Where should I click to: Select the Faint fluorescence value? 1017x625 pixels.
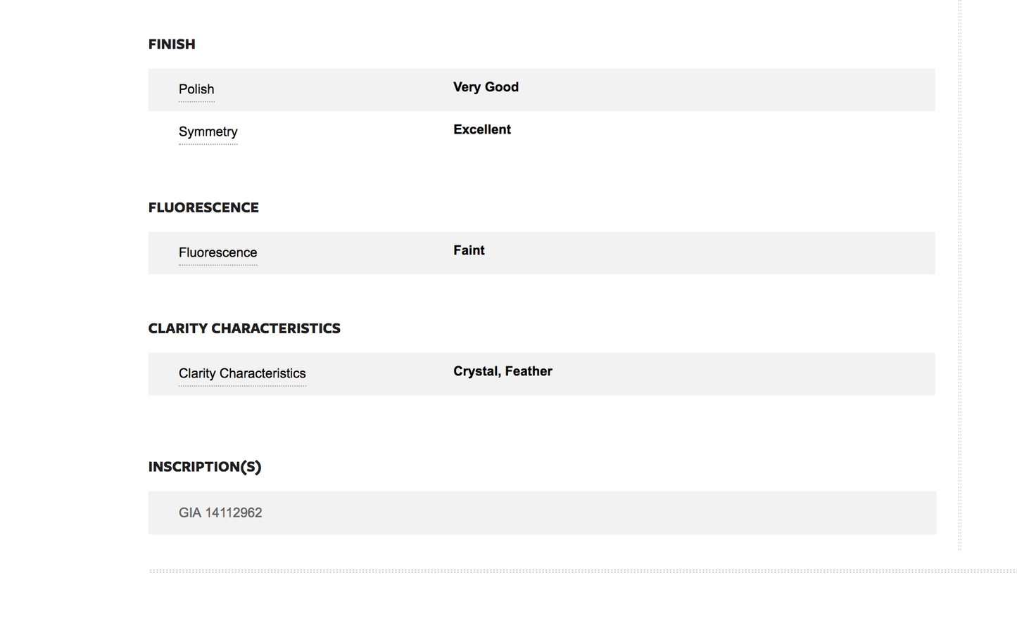pyautogui.click(x=469, y=250)
